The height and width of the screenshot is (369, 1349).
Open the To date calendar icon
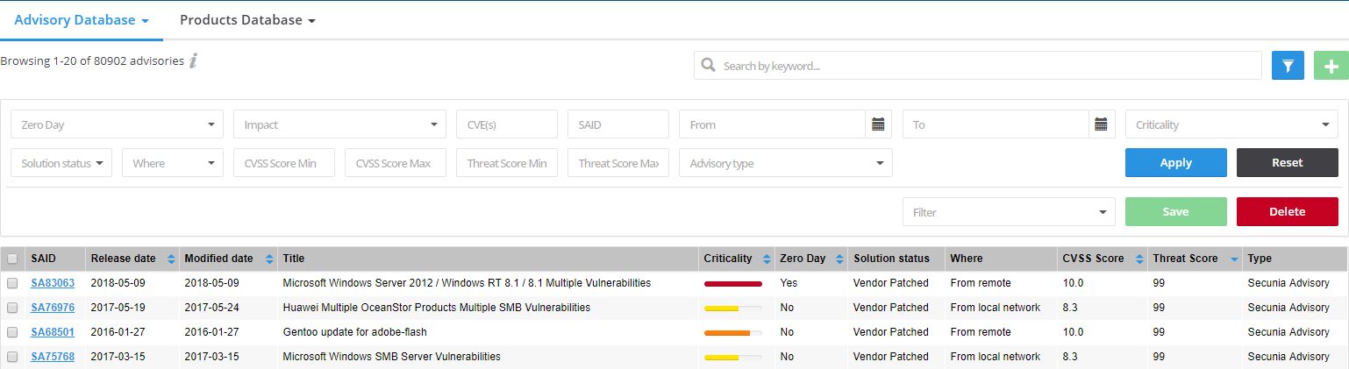[1101, 124]
